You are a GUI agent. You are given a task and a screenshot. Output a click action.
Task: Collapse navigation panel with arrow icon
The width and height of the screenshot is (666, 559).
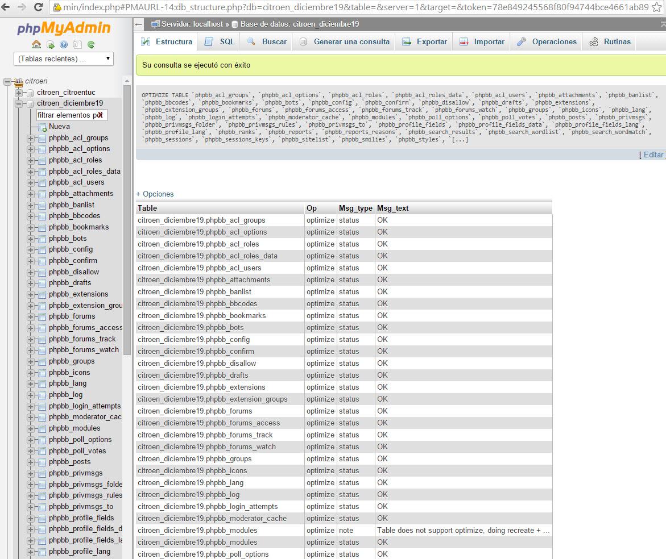139,24
